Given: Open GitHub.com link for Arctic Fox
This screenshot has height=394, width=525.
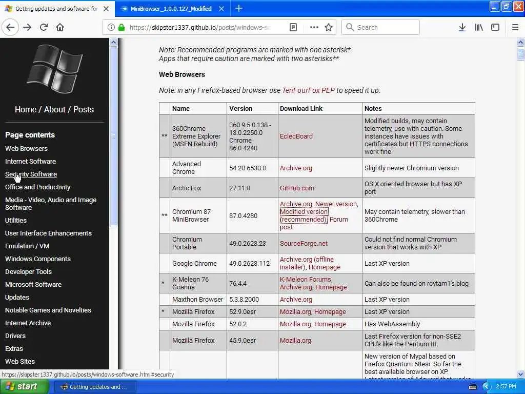Looking at the screenshot, I should pyautogui.click(x=297, y=188).
